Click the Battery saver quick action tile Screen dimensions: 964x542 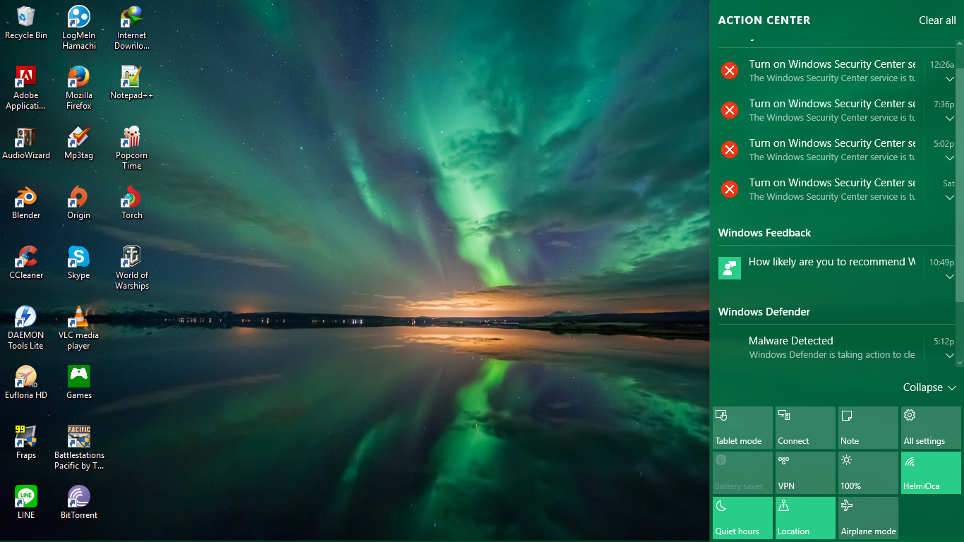coord(742,473)
